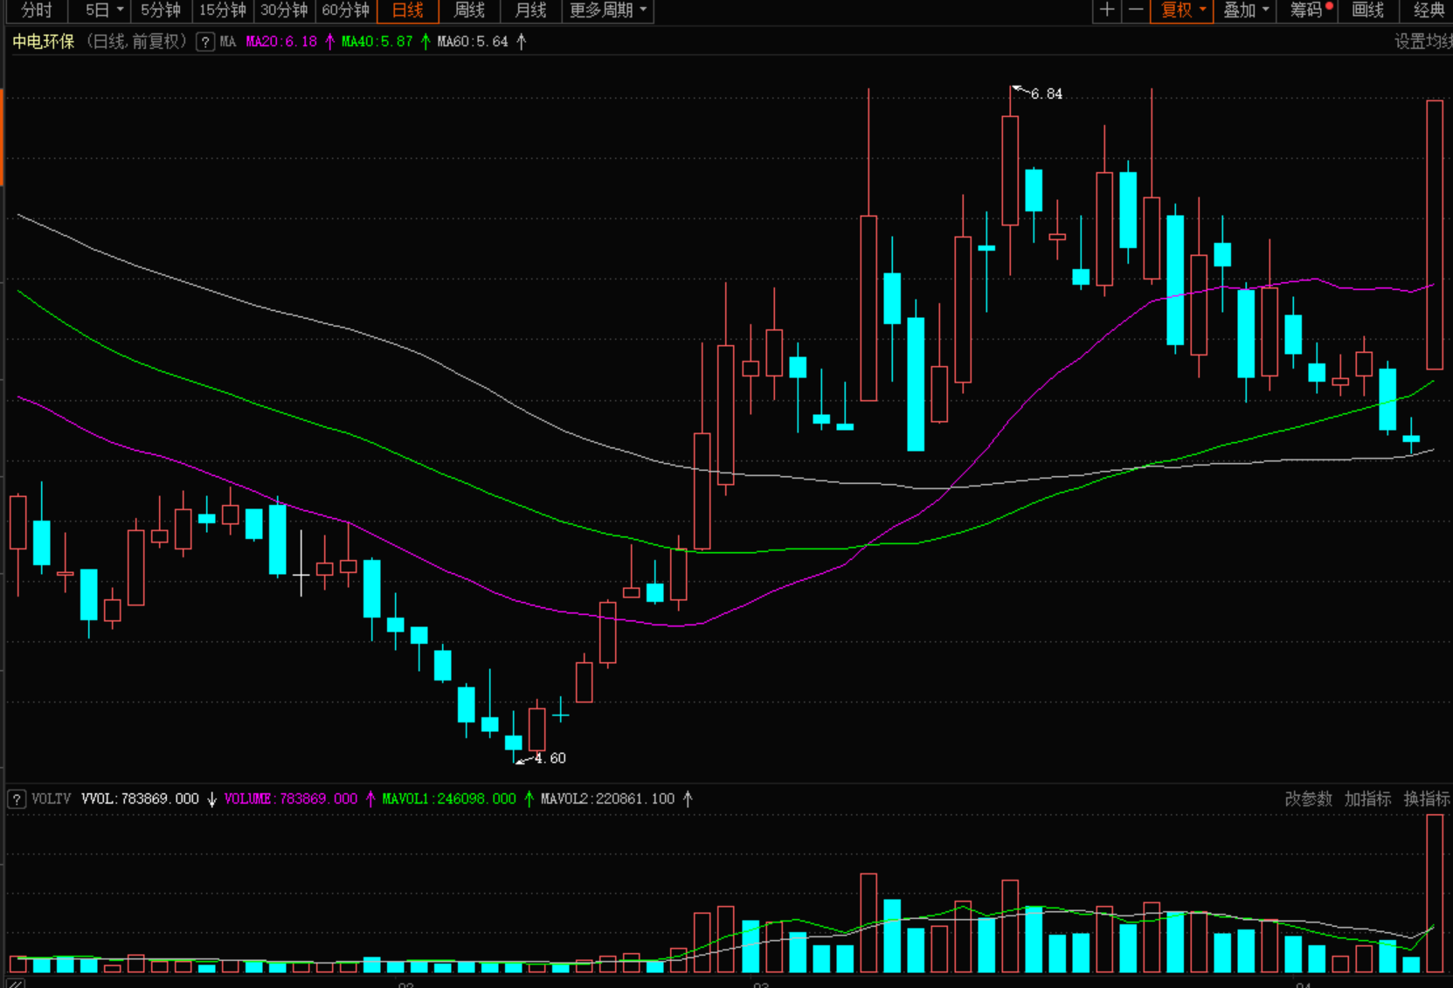
Task: Click the MA20:6.18 value label
Action: pyautogui.click(x=281, y=42)
